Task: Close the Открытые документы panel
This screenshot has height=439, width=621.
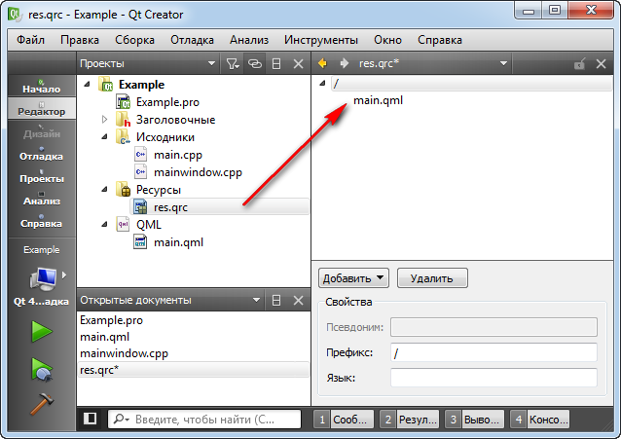Action: [298, 301]
